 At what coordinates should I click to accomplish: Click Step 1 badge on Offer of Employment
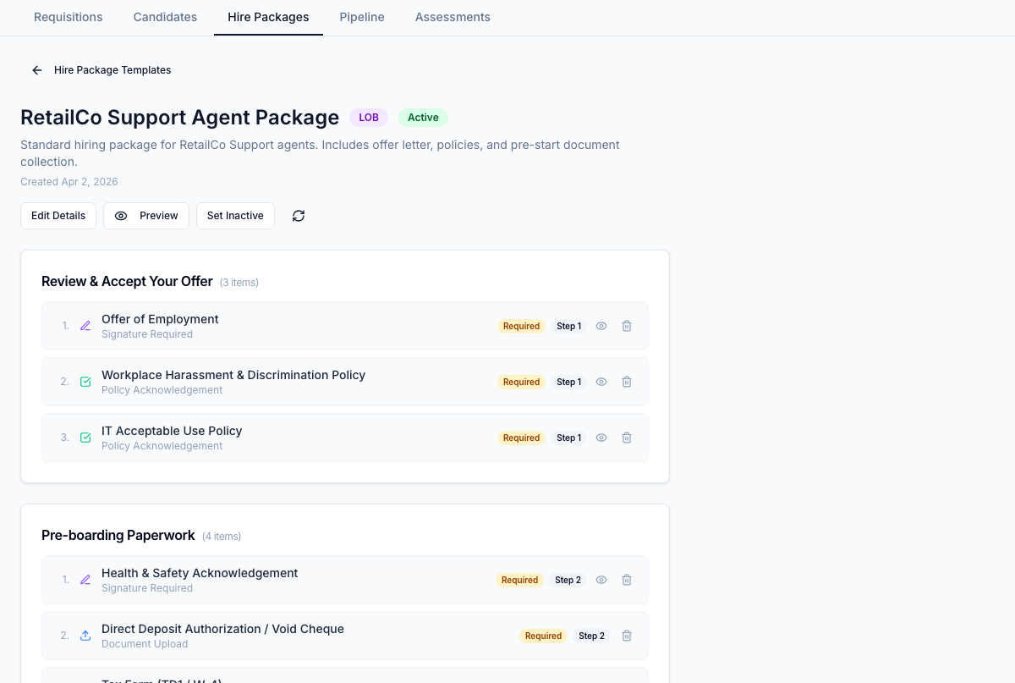[x=569, y=326]
